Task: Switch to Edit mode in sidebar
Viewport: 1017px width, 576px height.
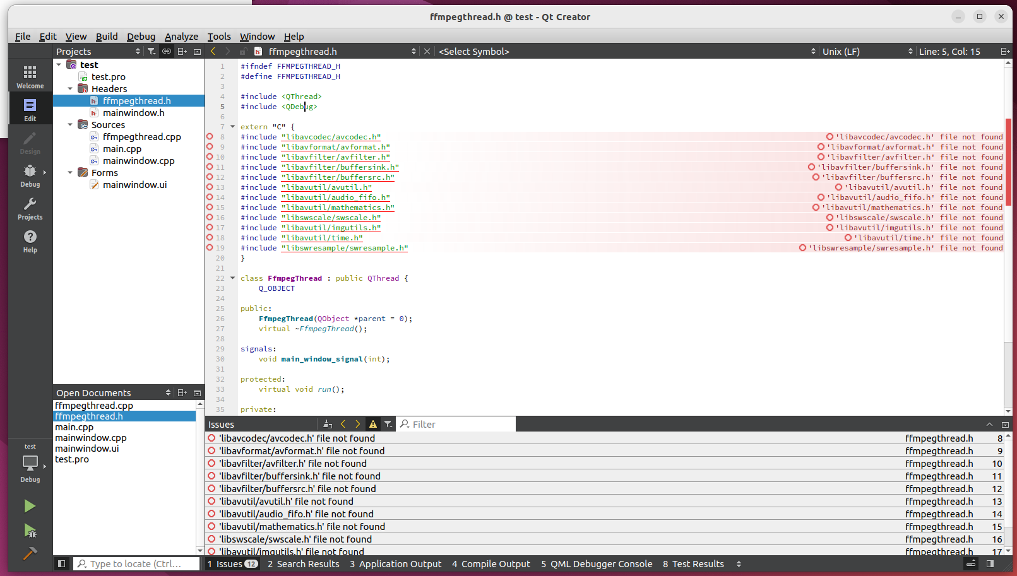Action: (30, 109)
